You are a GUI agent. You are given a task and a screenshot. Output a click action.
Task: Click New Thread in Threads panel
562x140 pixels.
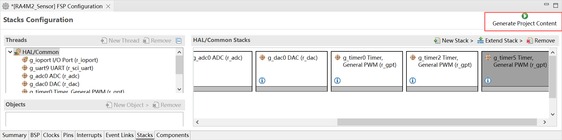point(120,40)
